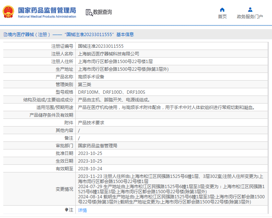Click the 生产地址 row label
Screen dimensions: 272x218
click(64, 69)
